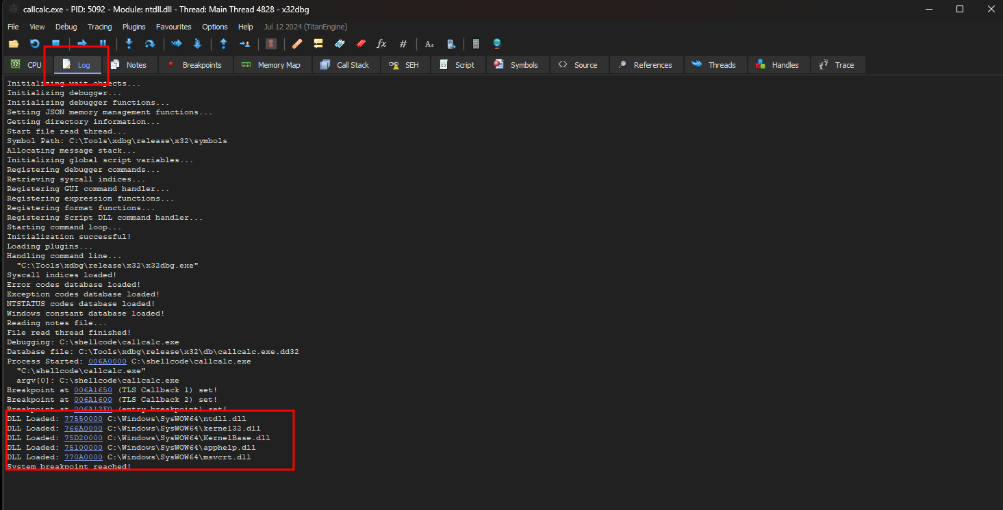
Task: Open the Plugins menu
Action: [134, 27]
